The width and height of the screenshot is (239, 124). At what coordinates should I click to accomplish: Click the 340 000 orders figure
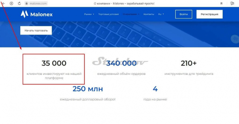tap(121, 63)
